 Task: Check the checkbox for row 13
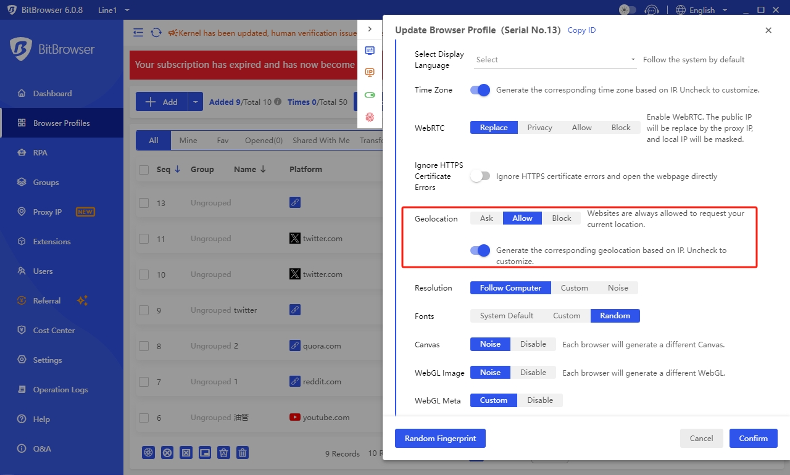click(x=144, y=203)
